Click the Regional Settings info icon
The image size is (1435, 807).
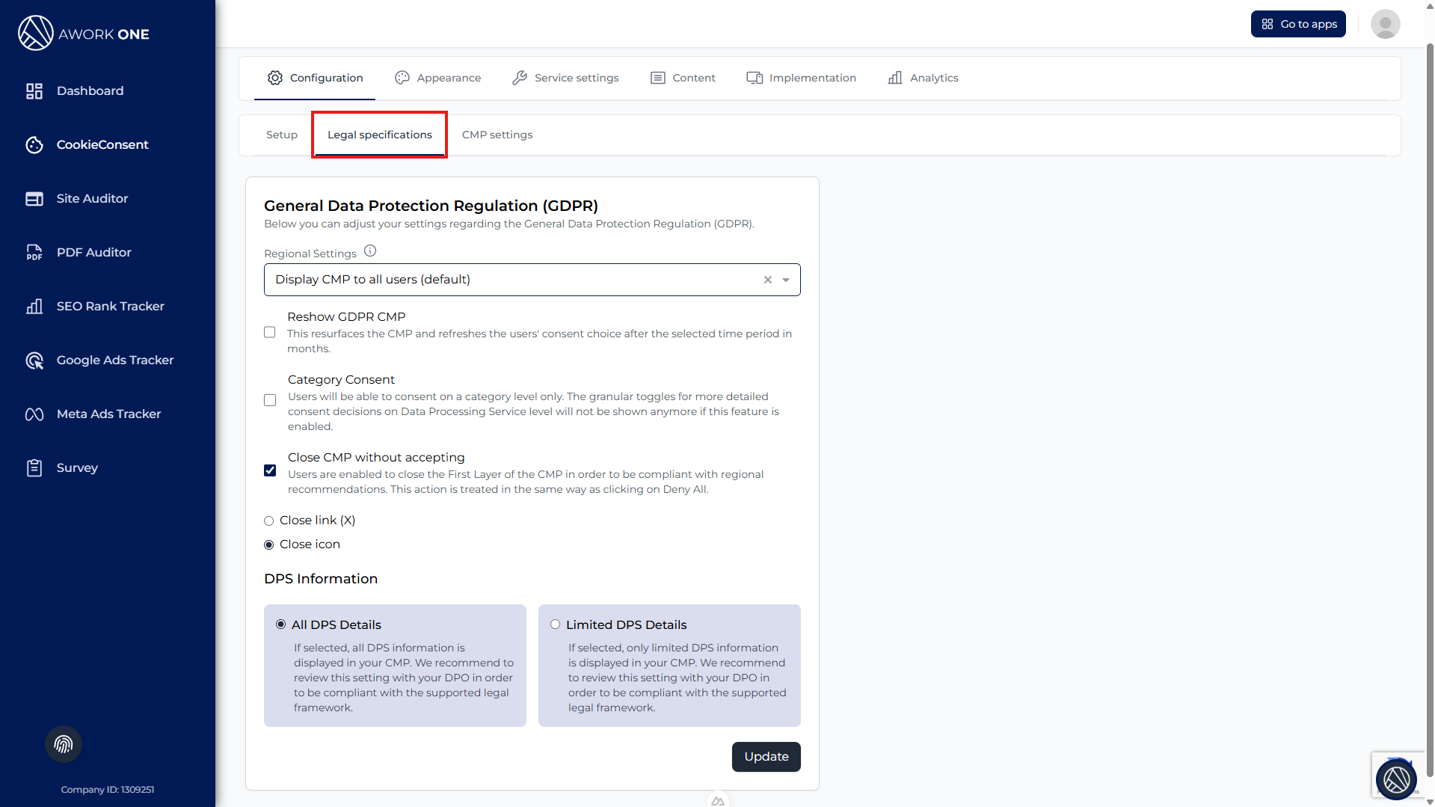point(370,251)
